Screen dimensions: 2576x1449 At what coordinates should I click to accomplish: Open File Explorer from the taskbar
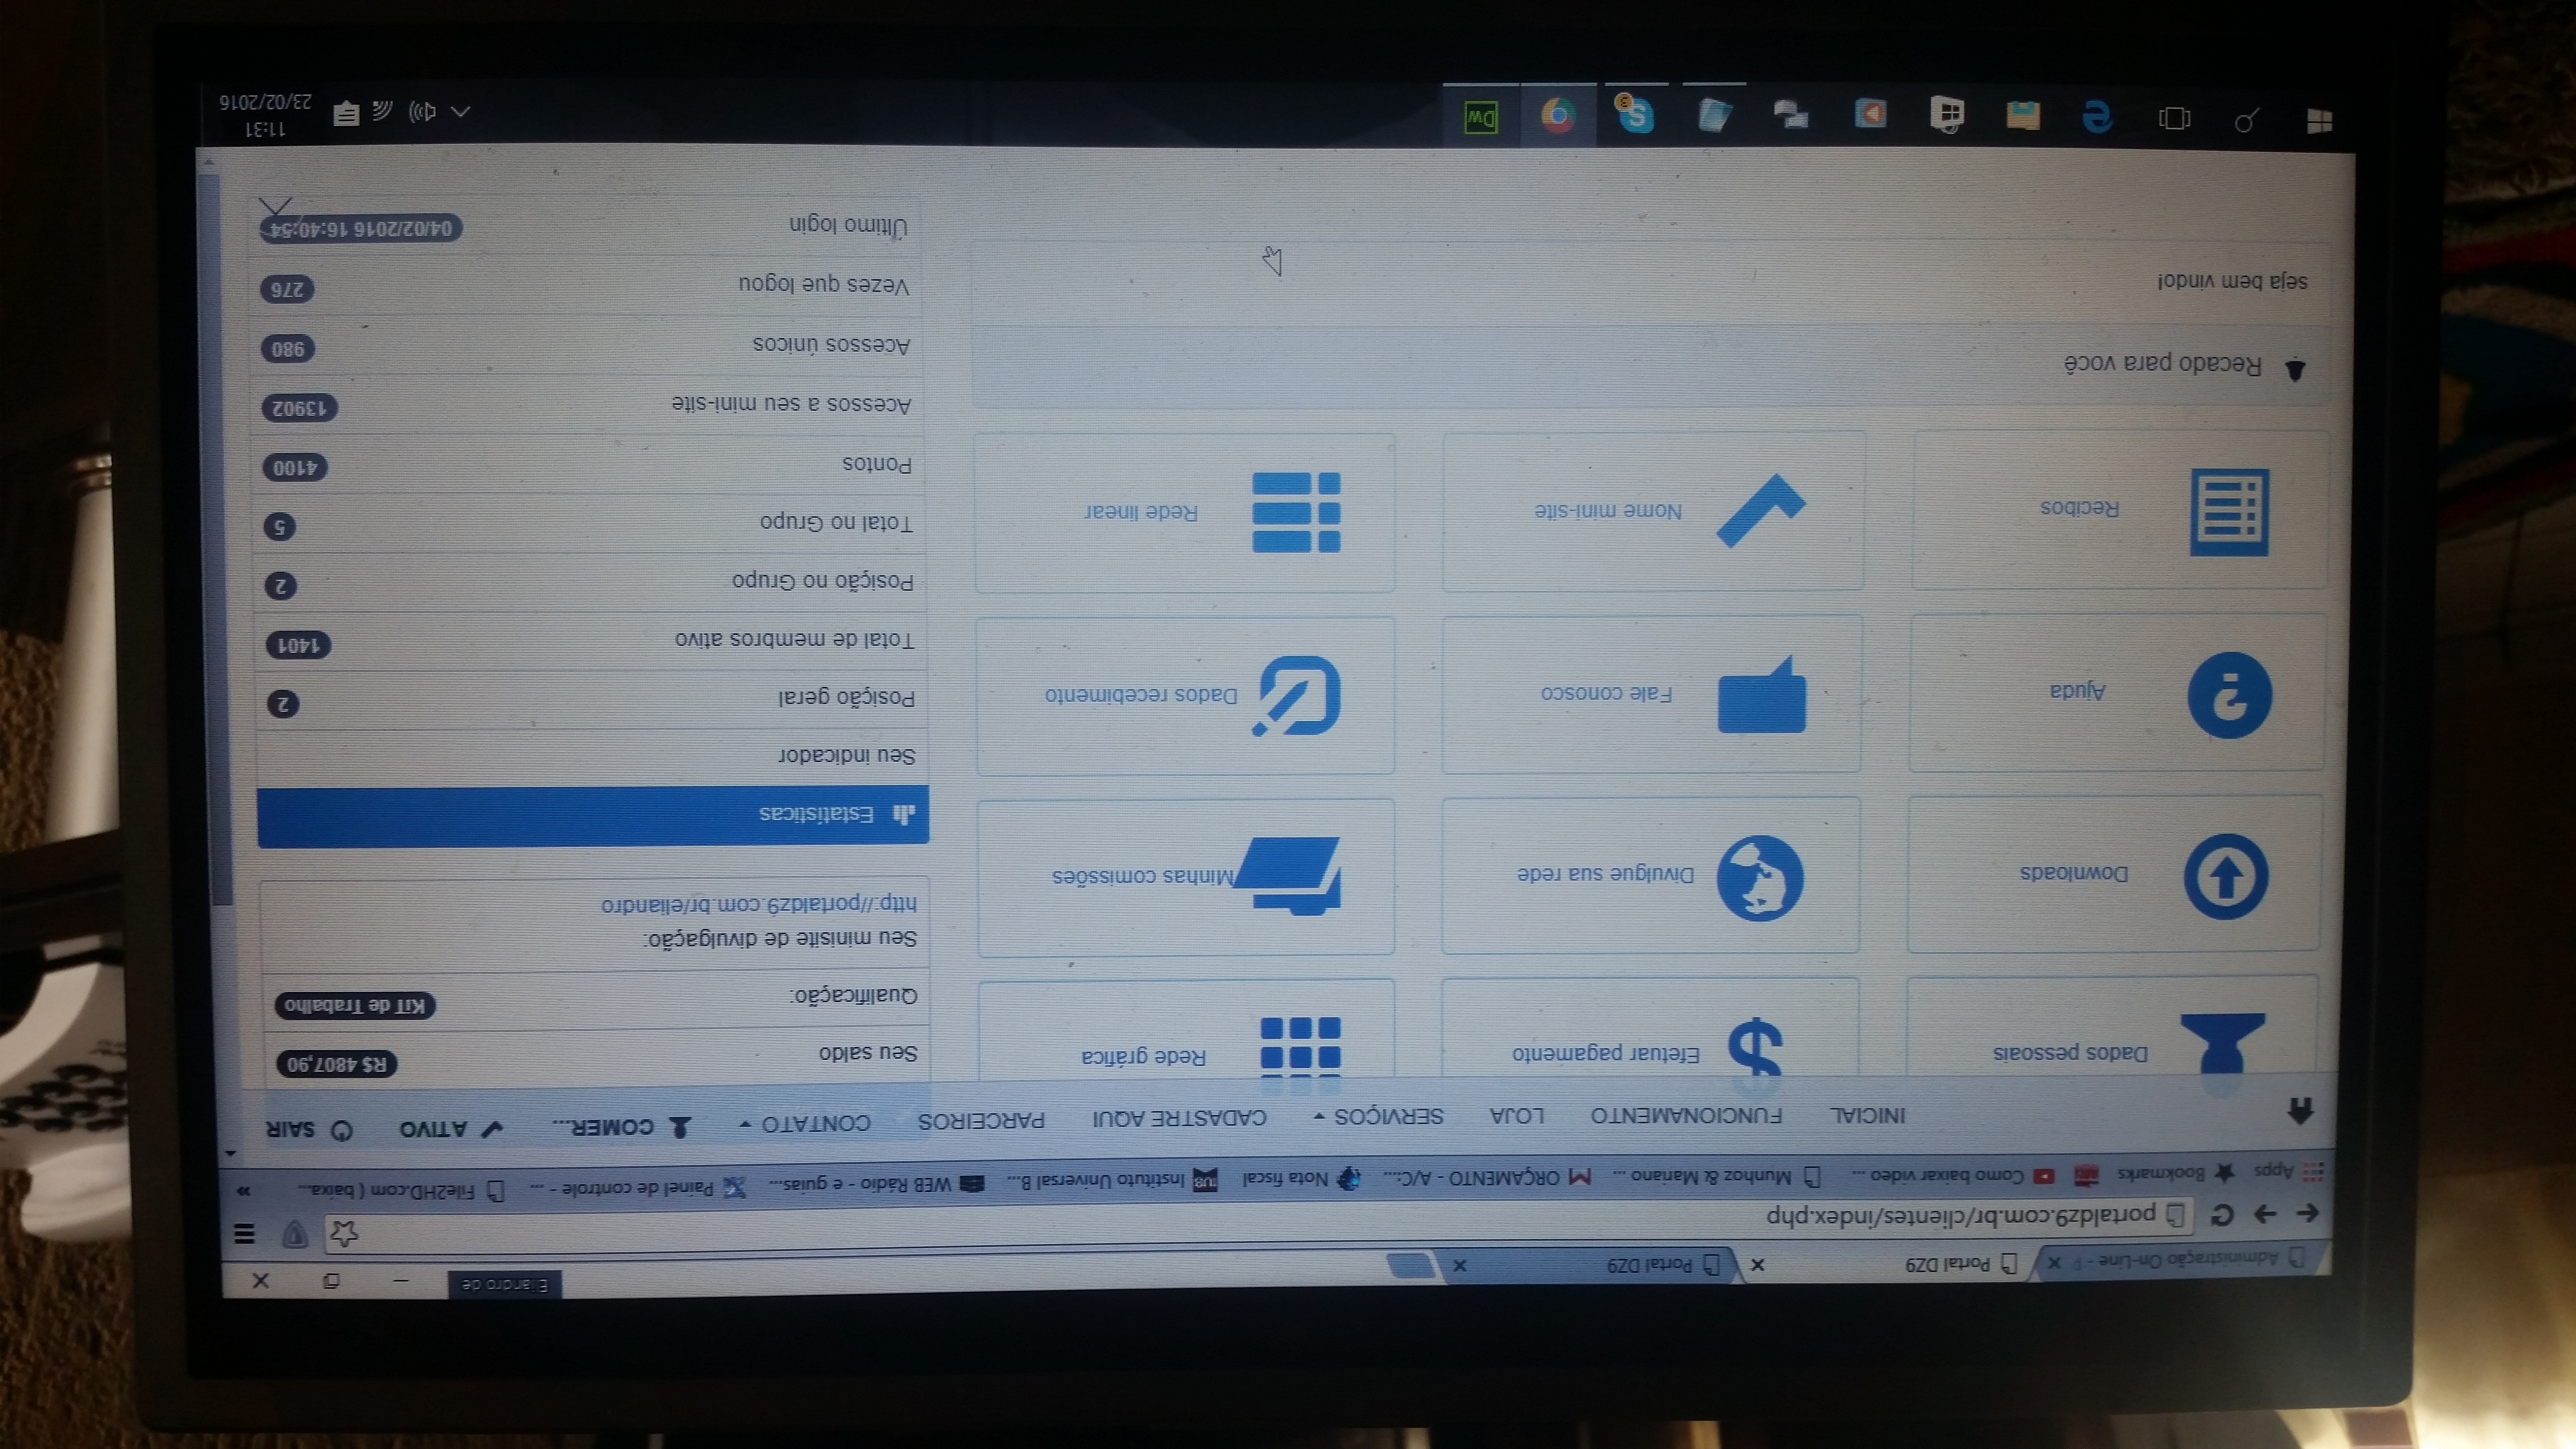[2023, 116]
